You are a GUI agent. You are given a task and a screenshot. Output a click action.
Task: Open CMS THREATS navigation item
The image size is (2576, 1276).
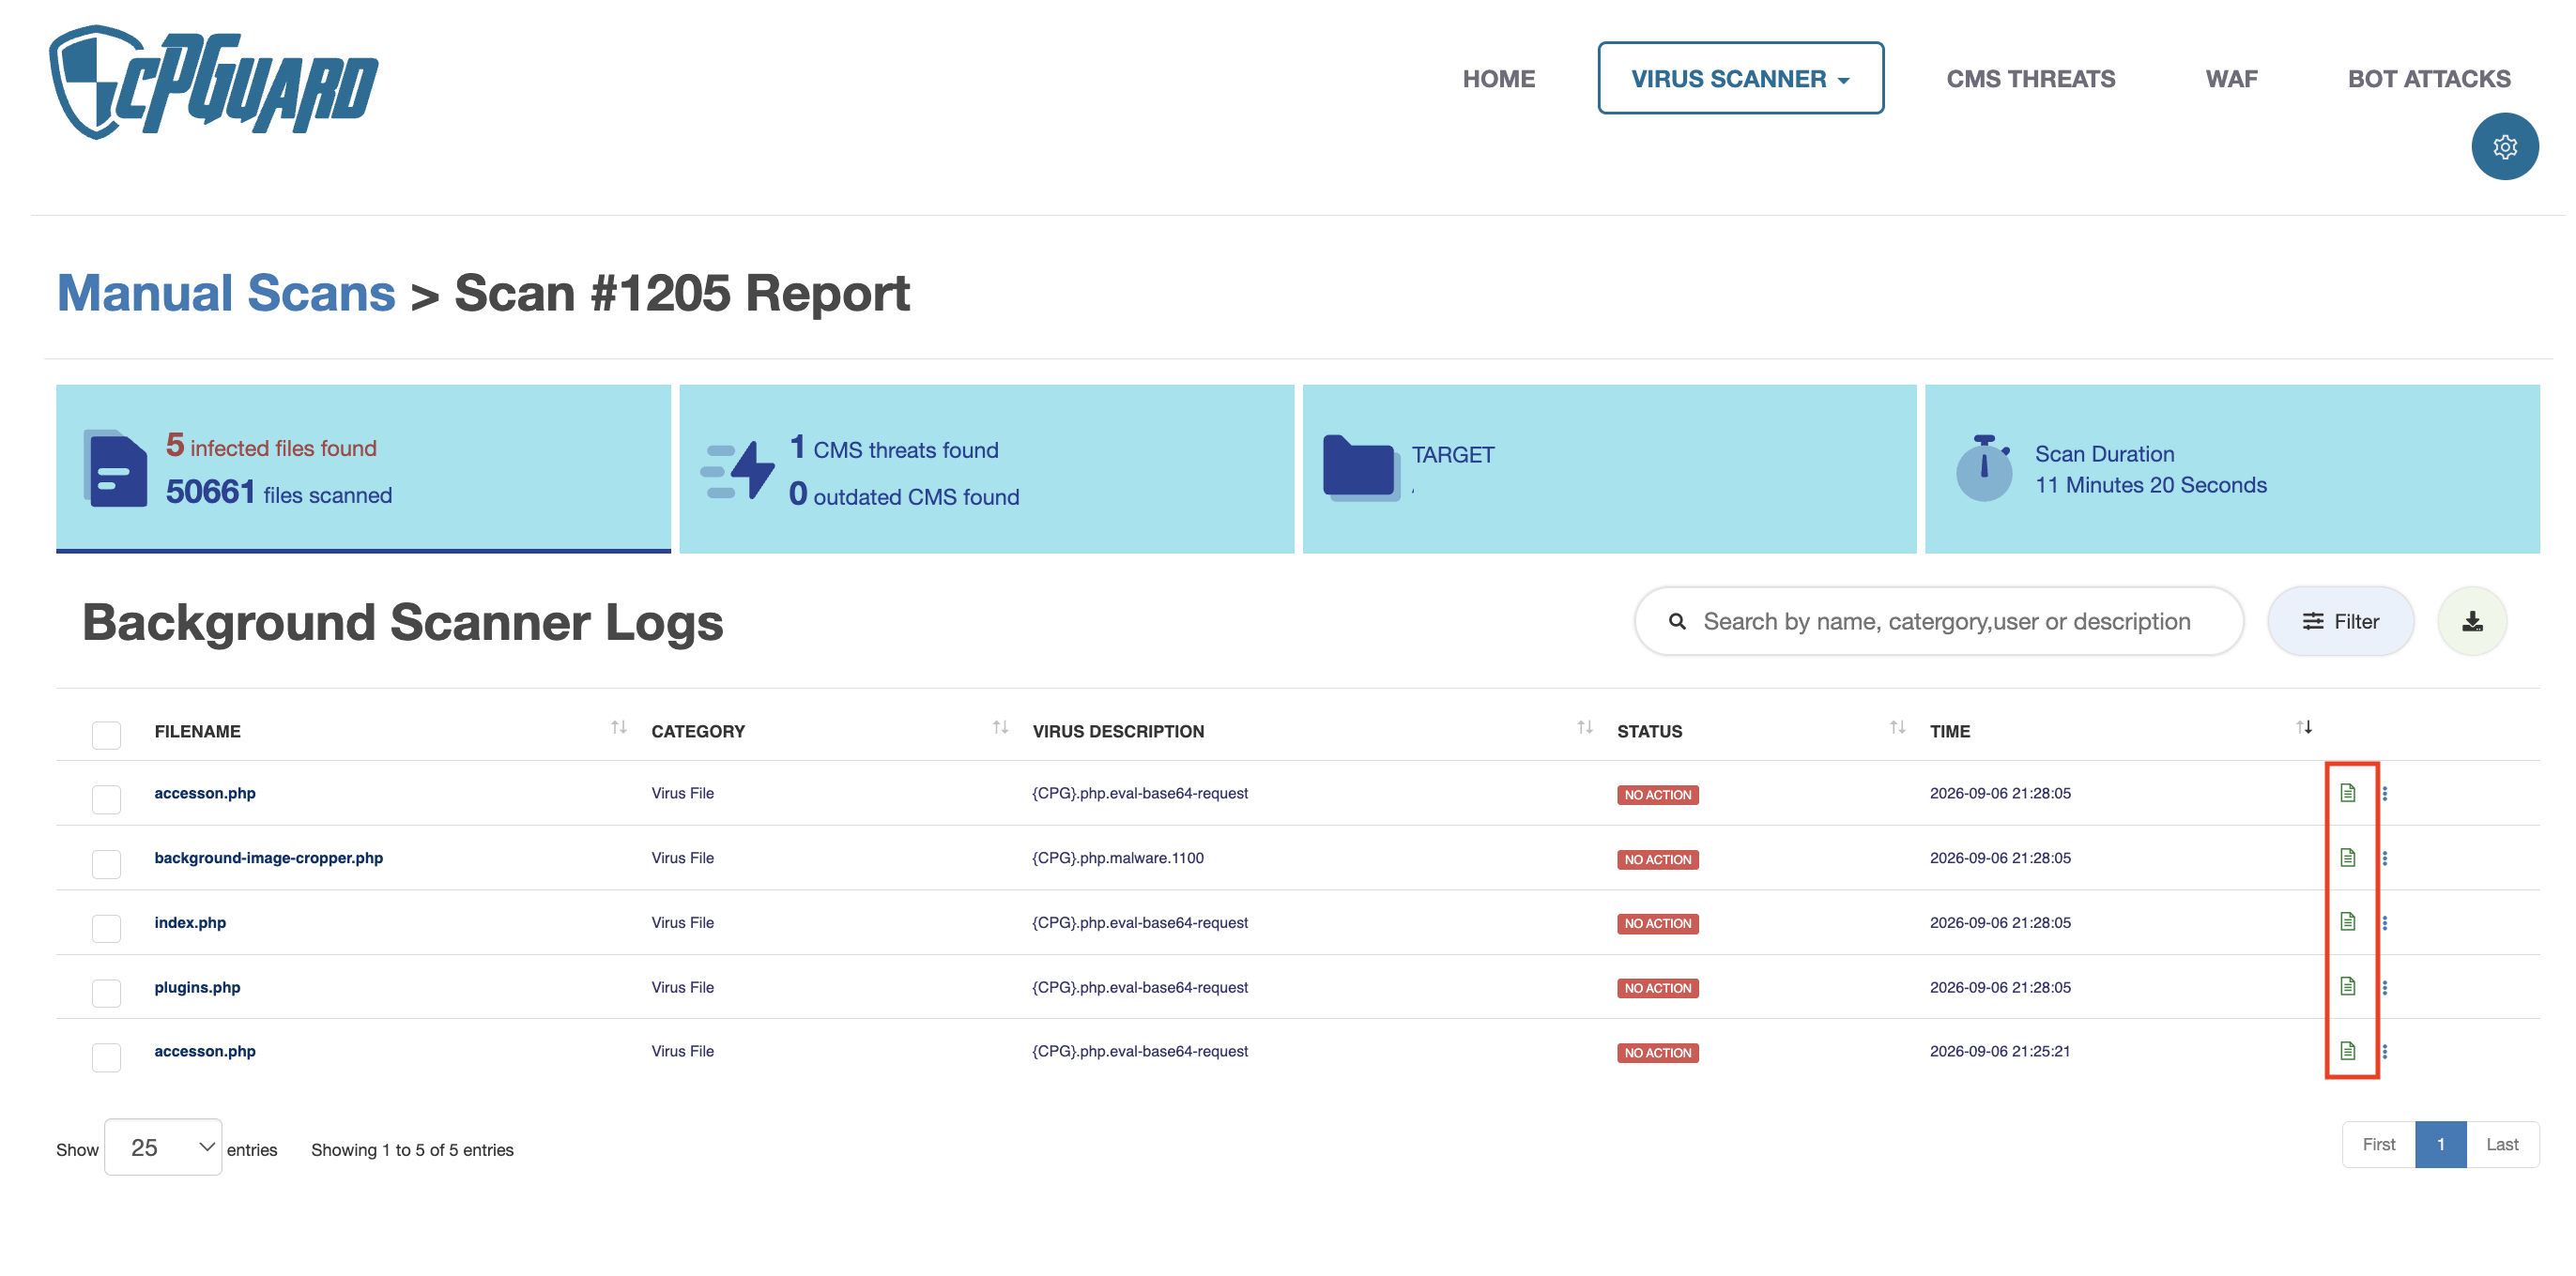tap(2030, 79)
